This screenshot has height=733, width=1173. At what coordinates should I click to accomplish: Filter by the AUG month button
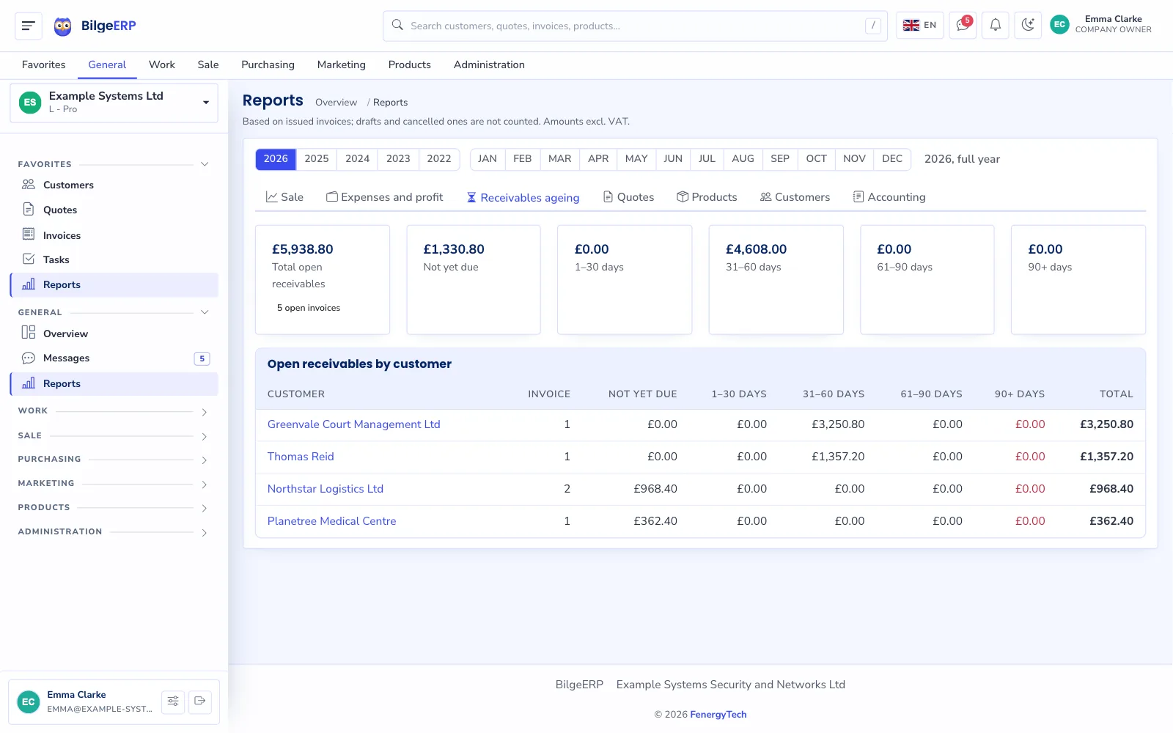coord(743,159)
